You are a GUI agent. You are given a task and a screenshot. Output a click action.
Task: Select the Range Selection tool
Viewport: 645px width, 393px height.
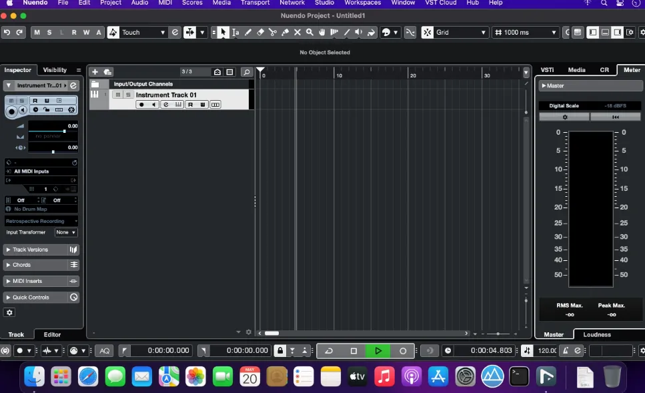[x=235, y=32]
